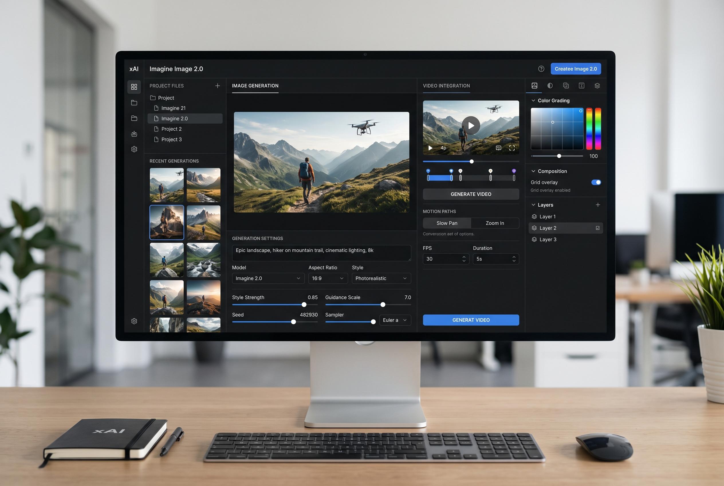Switch to Image Generation tab
The image size is (724, 486).
point(255,86)
